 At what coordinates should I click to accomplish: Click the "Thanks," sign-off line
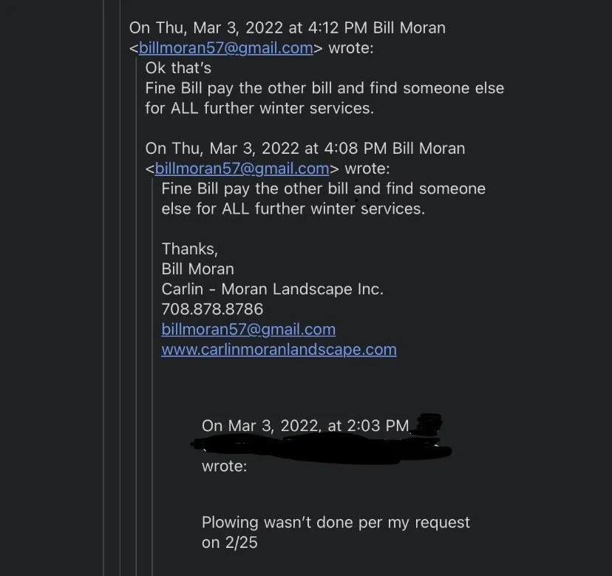[x=190, y=249]
